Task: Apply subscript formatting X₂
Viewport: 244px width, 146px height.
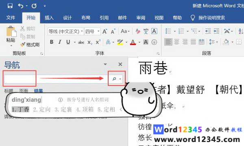Action: click(90, 42)
